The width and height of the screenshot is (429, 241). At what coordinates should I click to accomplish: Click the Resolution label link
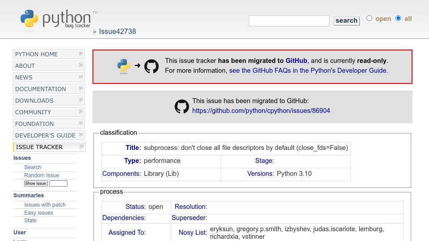coord(191,207)
